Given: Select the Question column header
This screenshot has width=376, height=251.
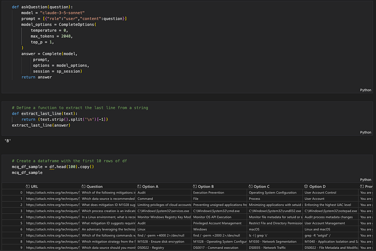Looking at the screenshot, I should click(108, 186).
